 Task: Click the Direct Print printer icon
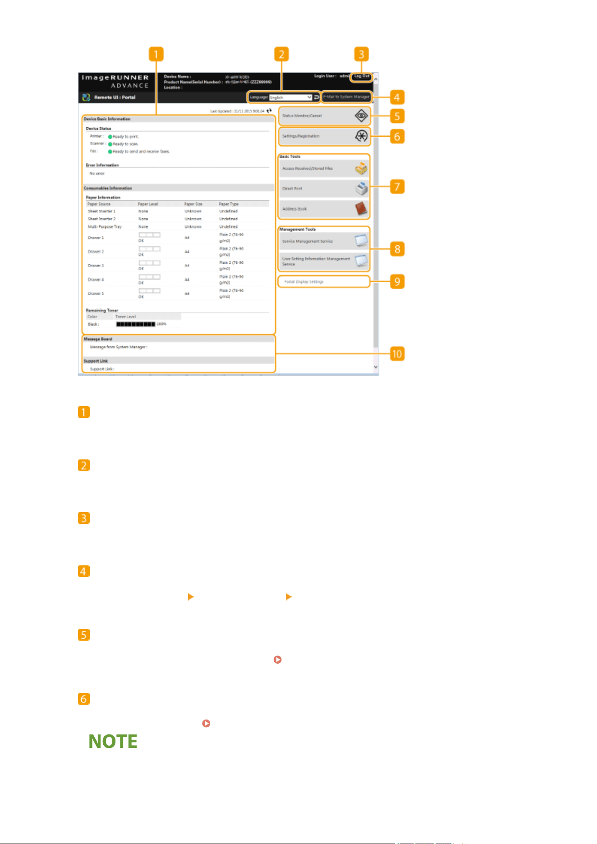[361, 188]
